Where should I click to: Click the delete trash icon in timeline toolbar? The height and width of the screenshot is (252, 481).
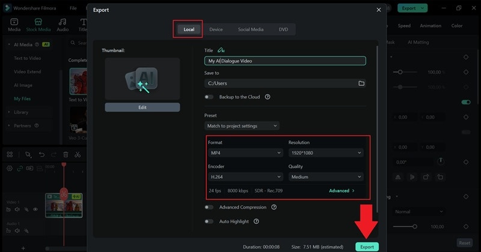point(66,155)
